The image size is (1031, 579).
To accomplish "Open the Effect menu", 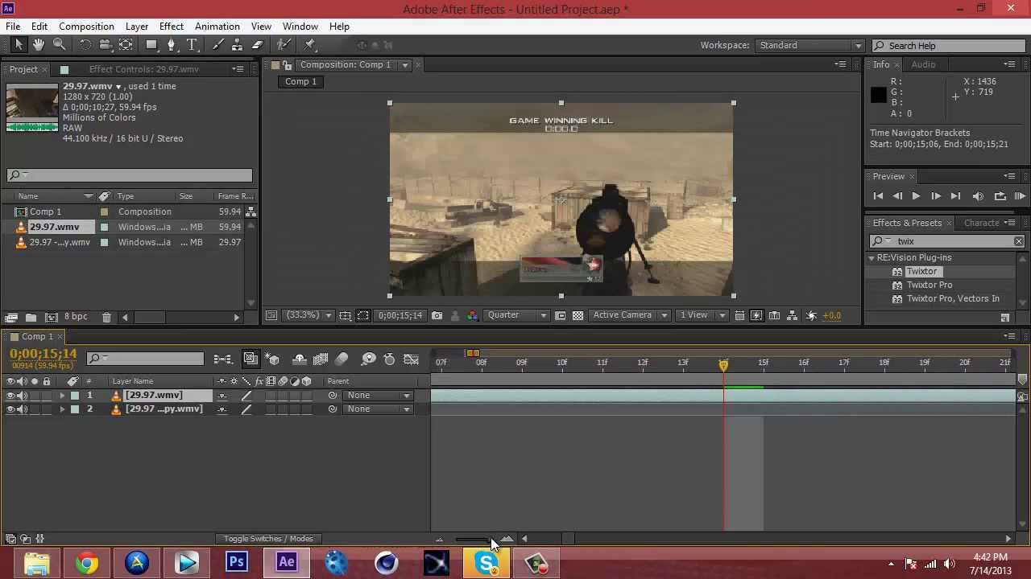I will point(172,27).
